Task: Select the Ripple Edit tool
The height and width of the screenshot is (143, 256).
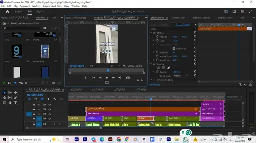Action: point(15,93)
